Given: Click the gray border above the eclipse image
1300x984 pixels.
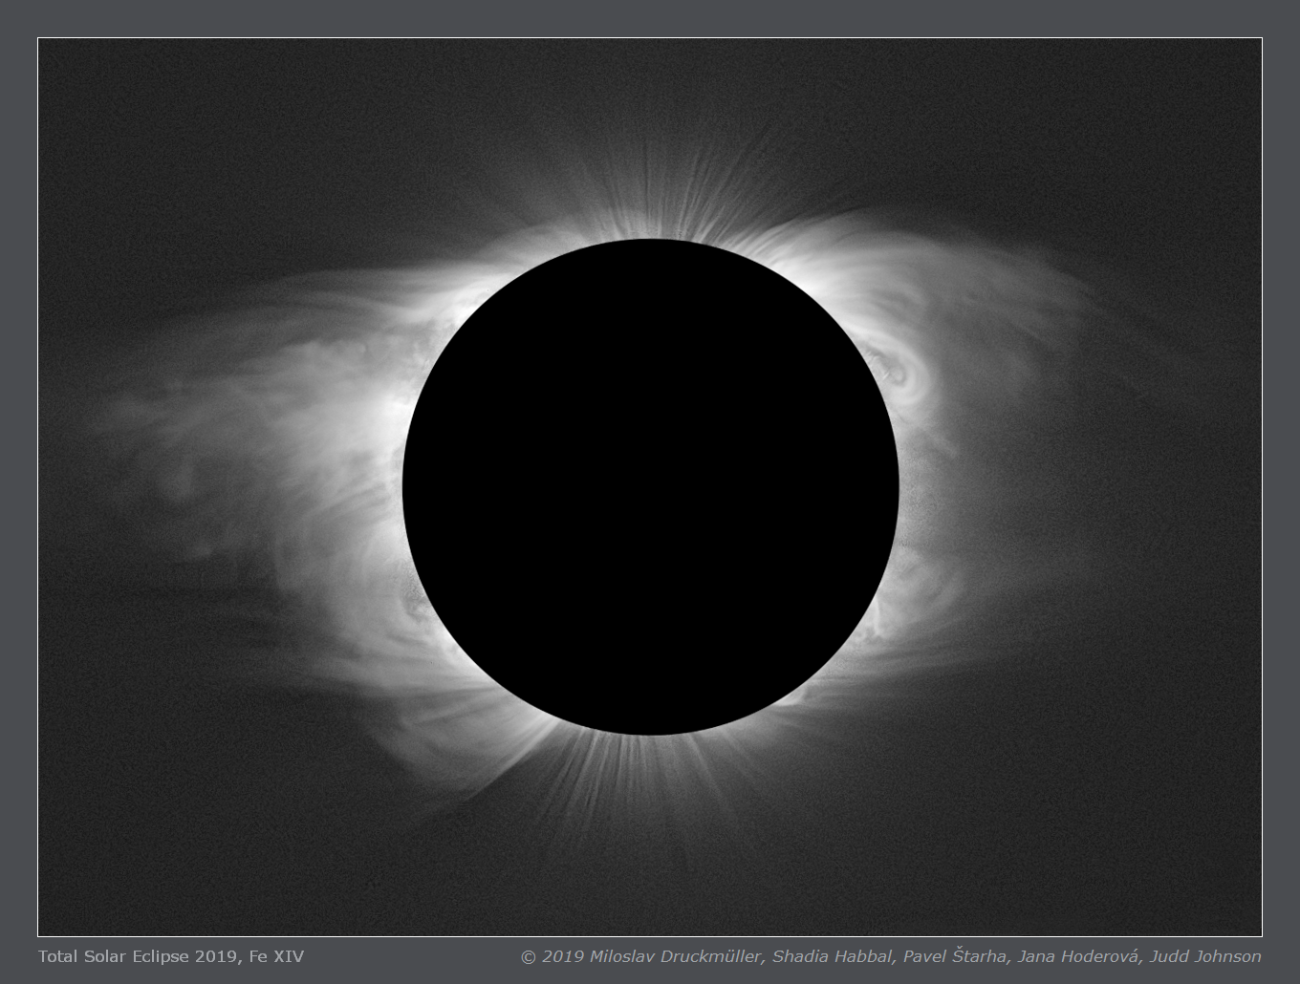Looking at the screenshot, I should pos(650,19).
